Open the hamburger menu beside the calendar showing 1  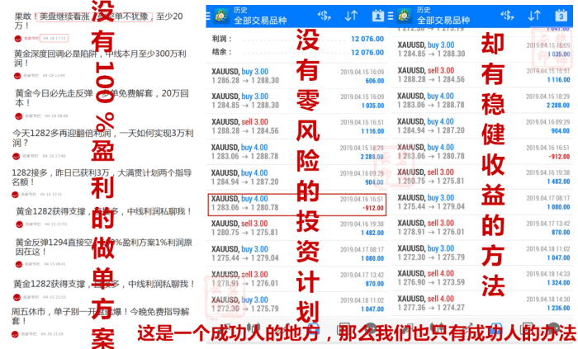[x=207, y=16]
